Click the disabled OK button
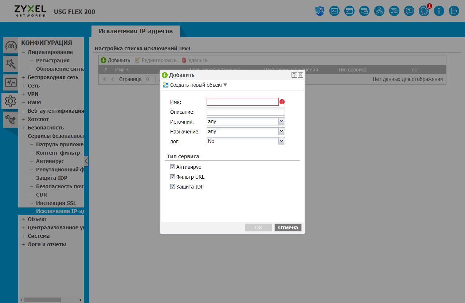This screenshot has width=465, height=303. pyautogui.click(x=258, y=228)
